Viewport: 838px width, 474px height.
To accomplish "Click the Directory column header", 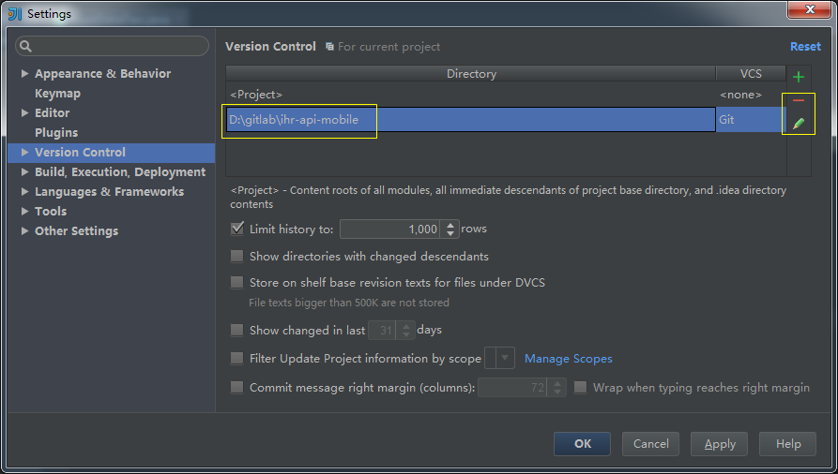I will click(x=471, y=74).
